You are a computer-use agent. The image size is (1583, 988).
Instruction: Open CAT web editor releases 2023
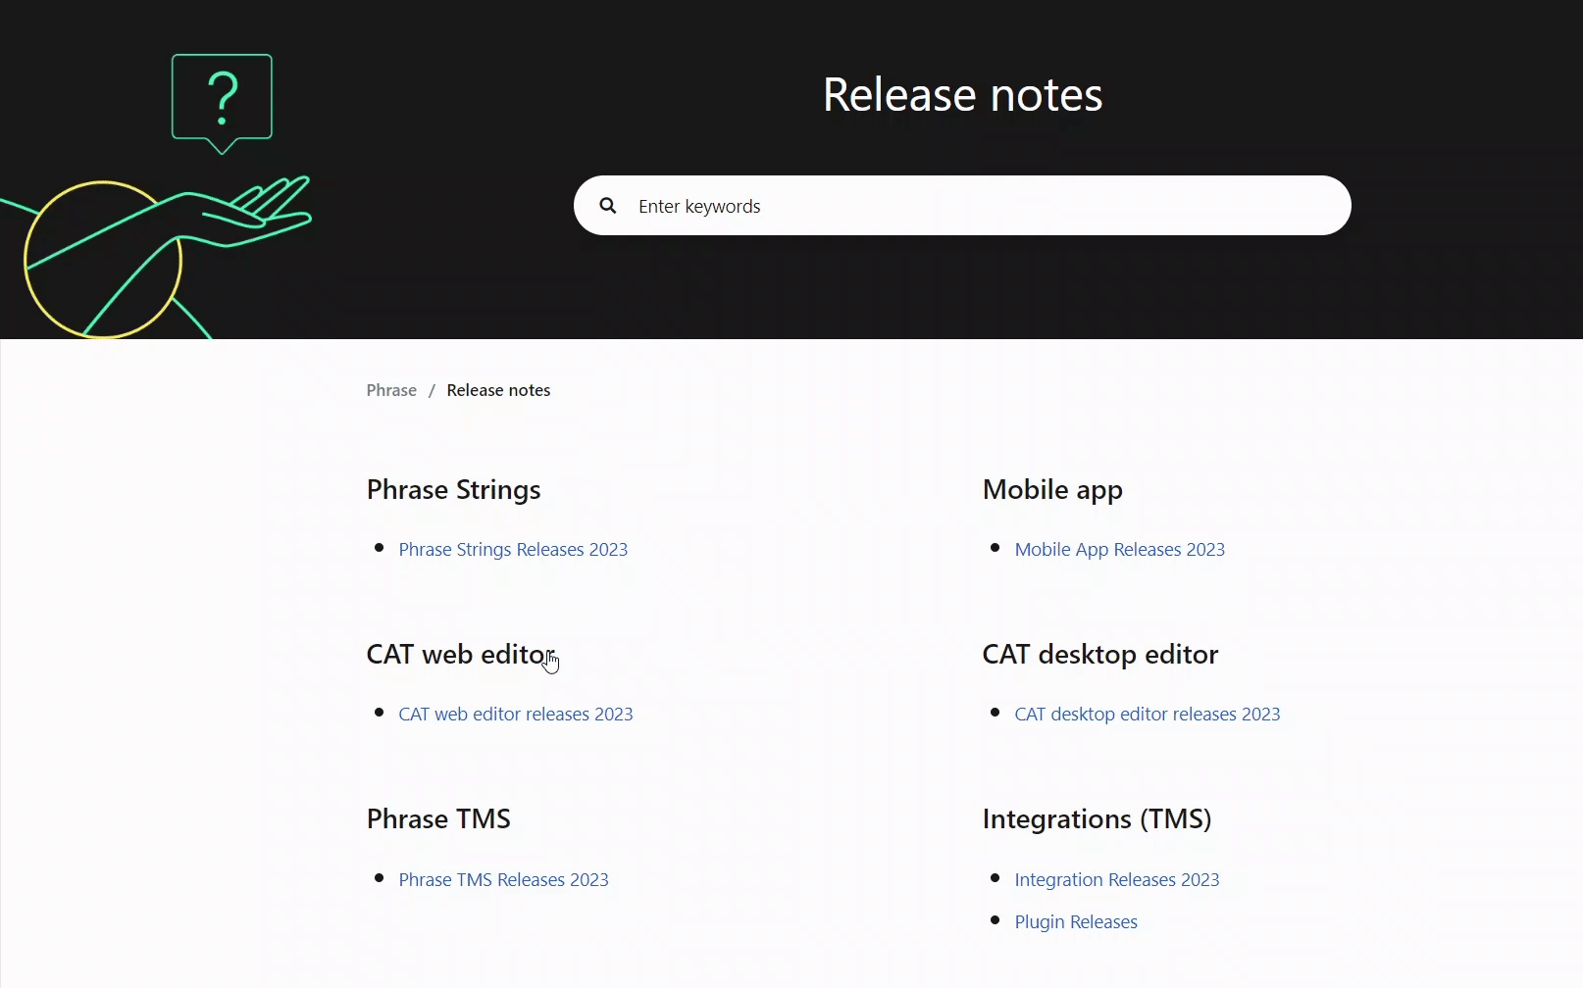[x=516, y=715]
